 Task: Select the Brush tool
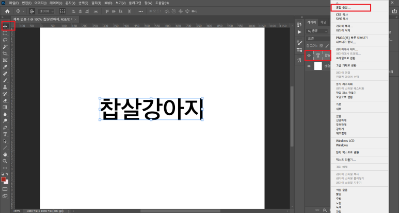[5, 80]
